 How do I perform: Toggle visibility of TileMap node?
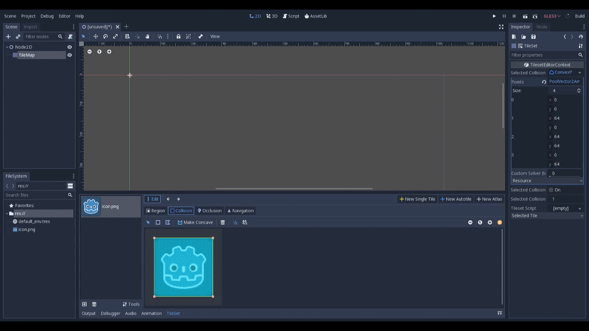tap(69, 55)
